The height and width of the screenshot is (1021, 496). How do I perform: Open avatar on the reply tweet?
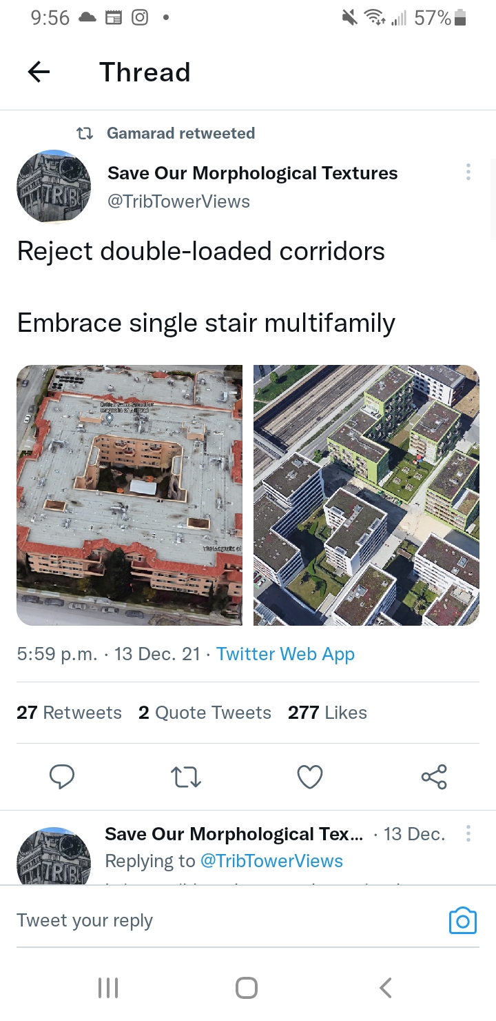(x=54, y=857)
